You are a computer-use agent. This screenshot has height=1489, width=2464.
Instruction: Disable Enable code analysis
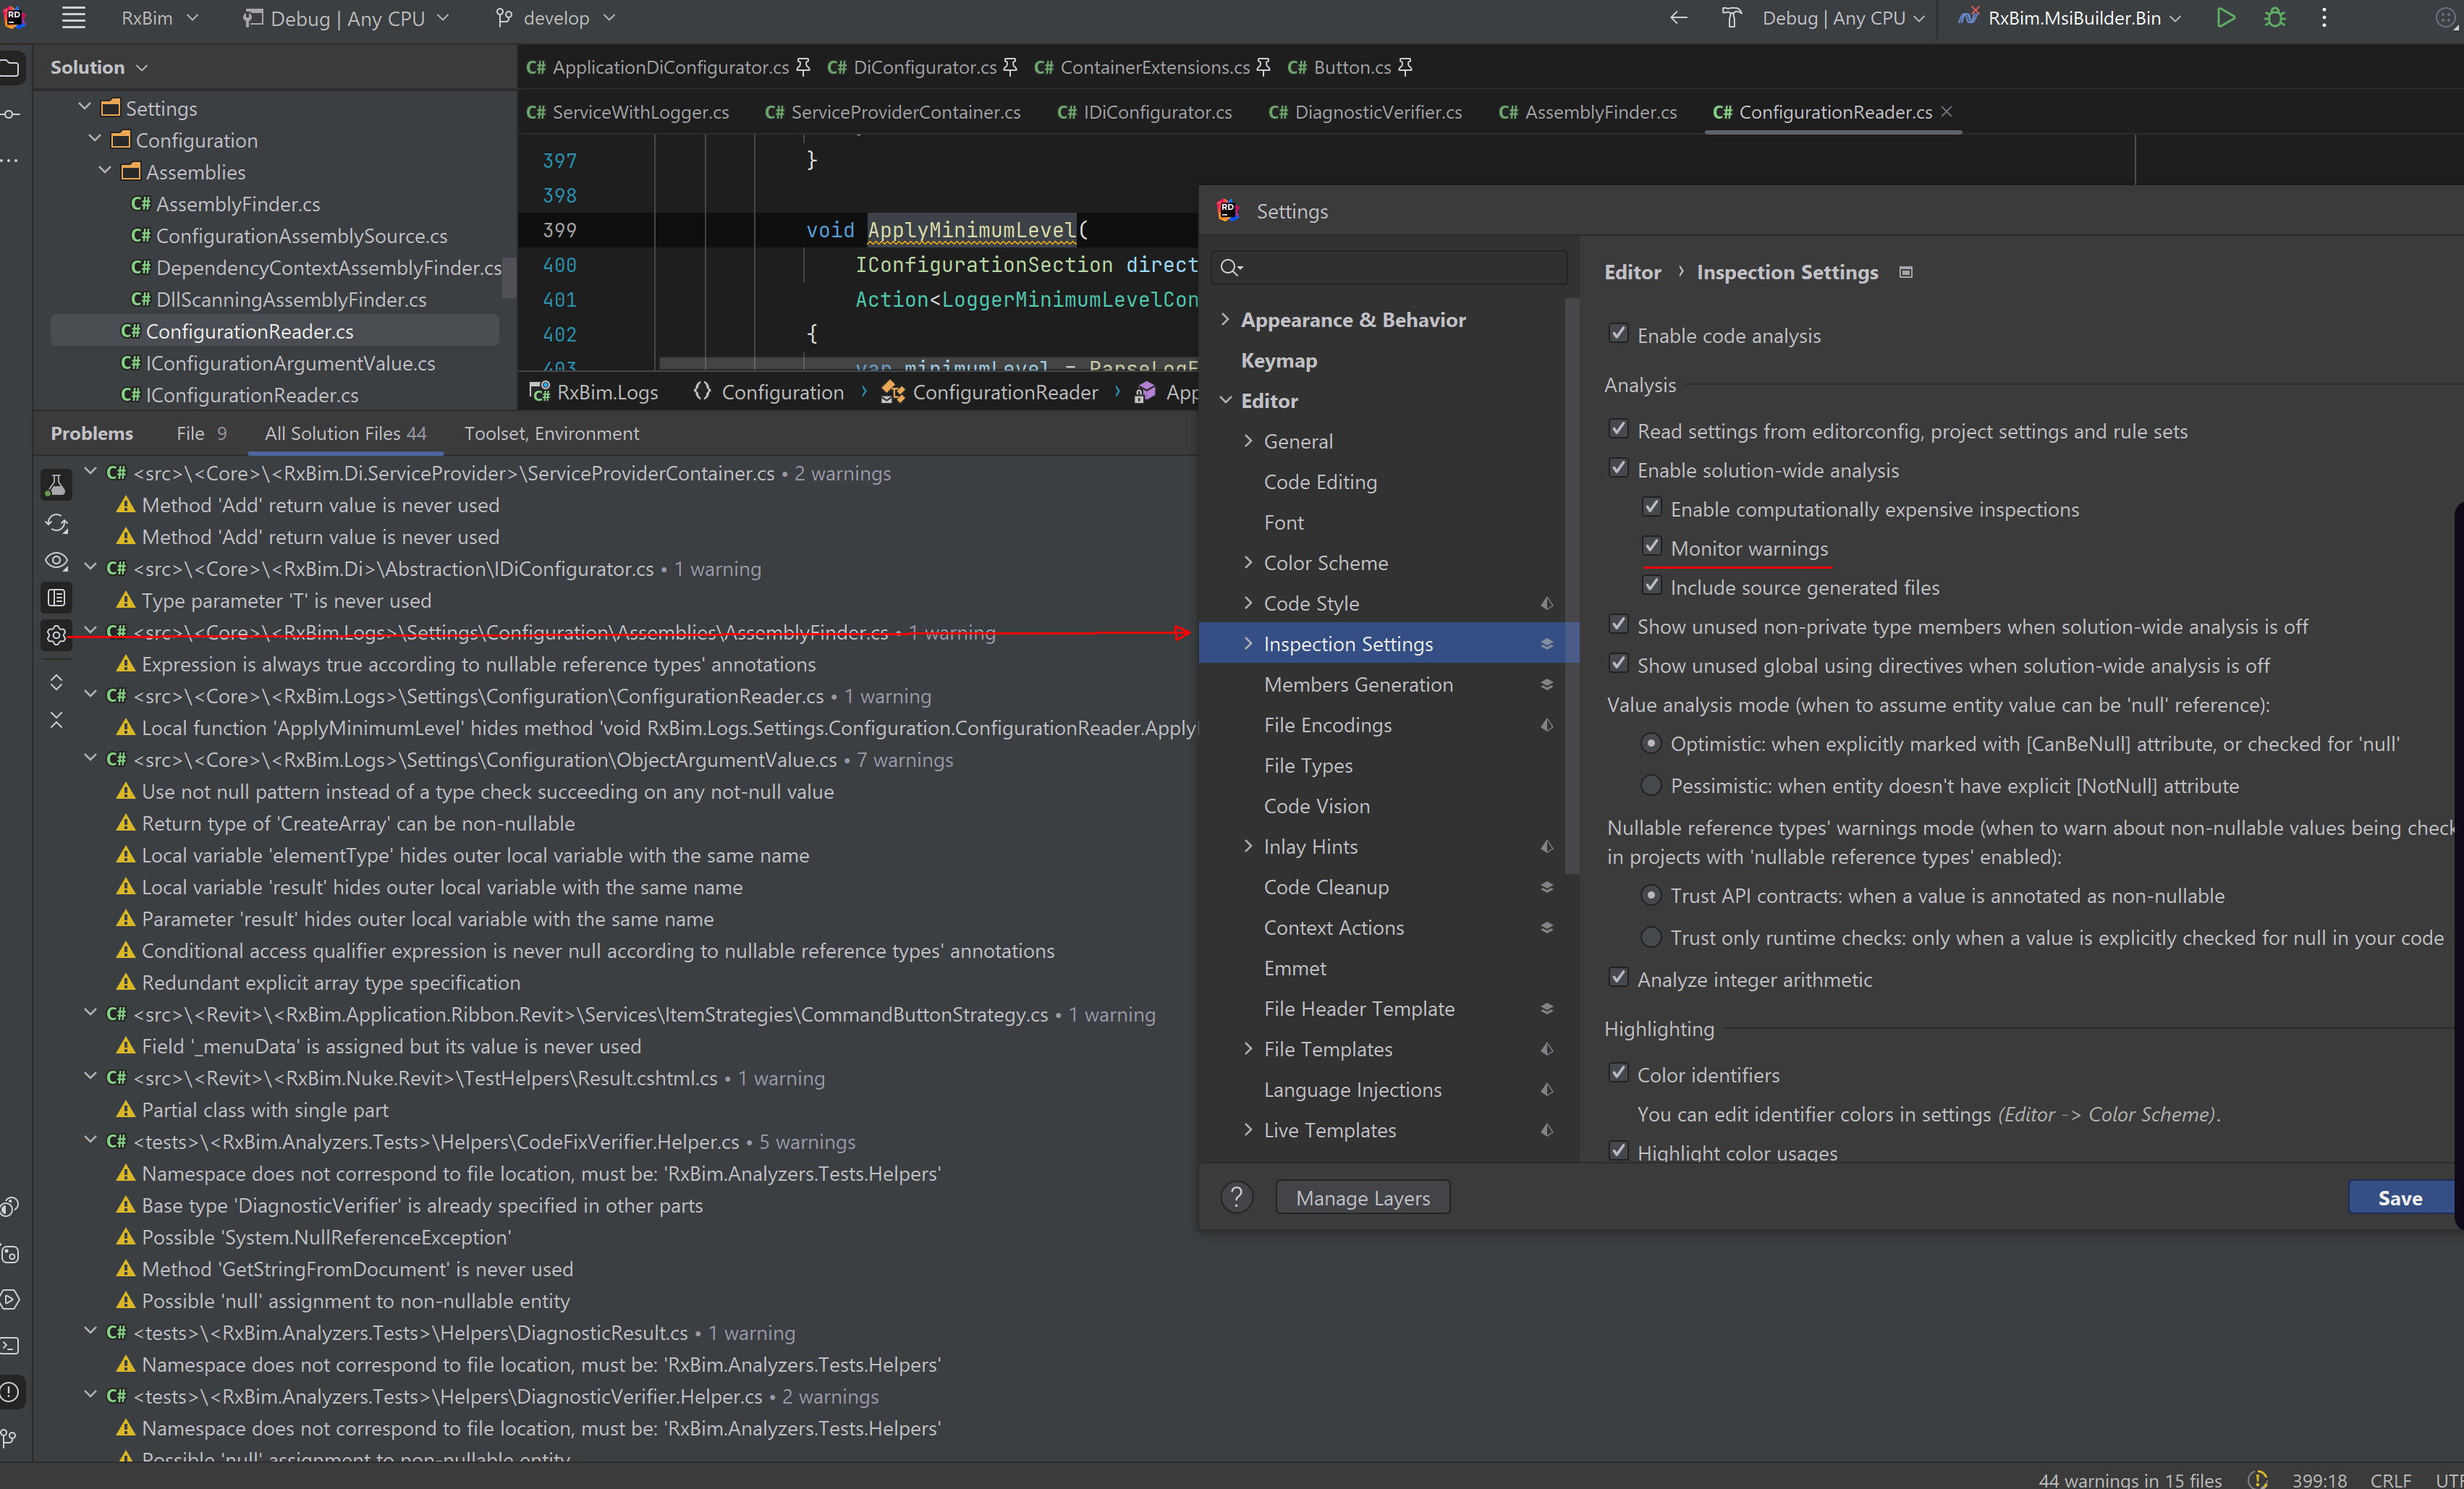(x=1618, y=333)
